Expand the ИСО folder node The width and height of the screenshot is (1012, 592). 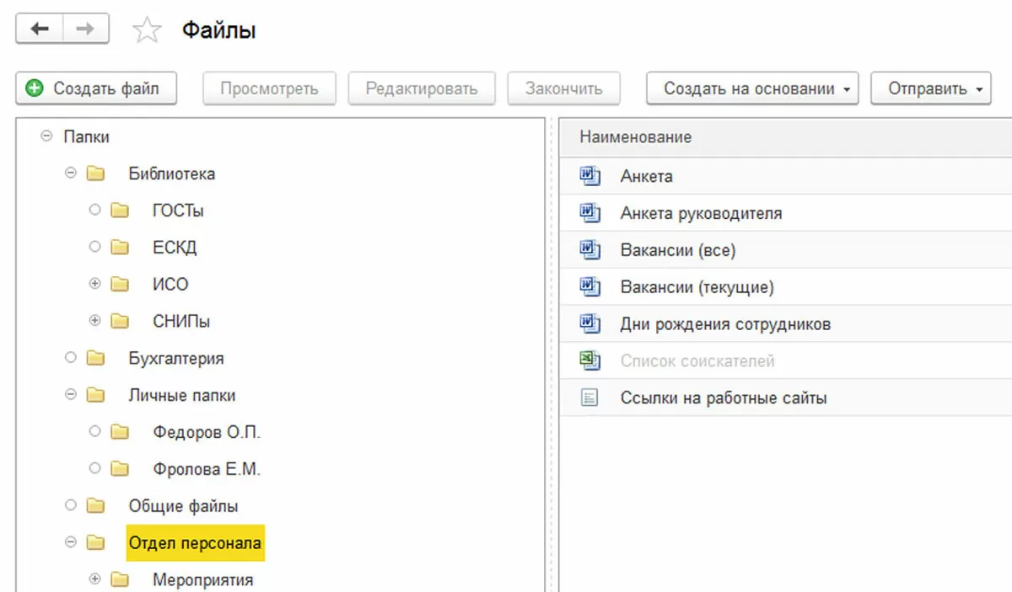(94, 285)
